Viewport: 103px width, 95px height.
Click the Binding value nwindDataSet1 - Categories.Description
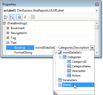[62, 48]
